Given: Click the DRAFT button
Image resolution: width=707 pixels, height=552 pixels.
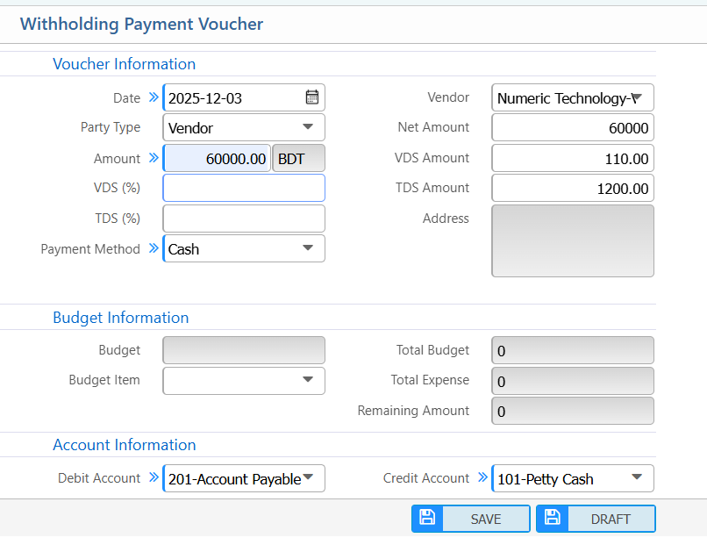Looking at the screenshot, I should (x=611, y=518).
